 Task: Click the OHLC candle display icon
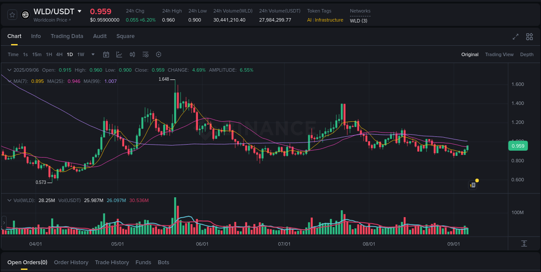(x=132, y=54)
